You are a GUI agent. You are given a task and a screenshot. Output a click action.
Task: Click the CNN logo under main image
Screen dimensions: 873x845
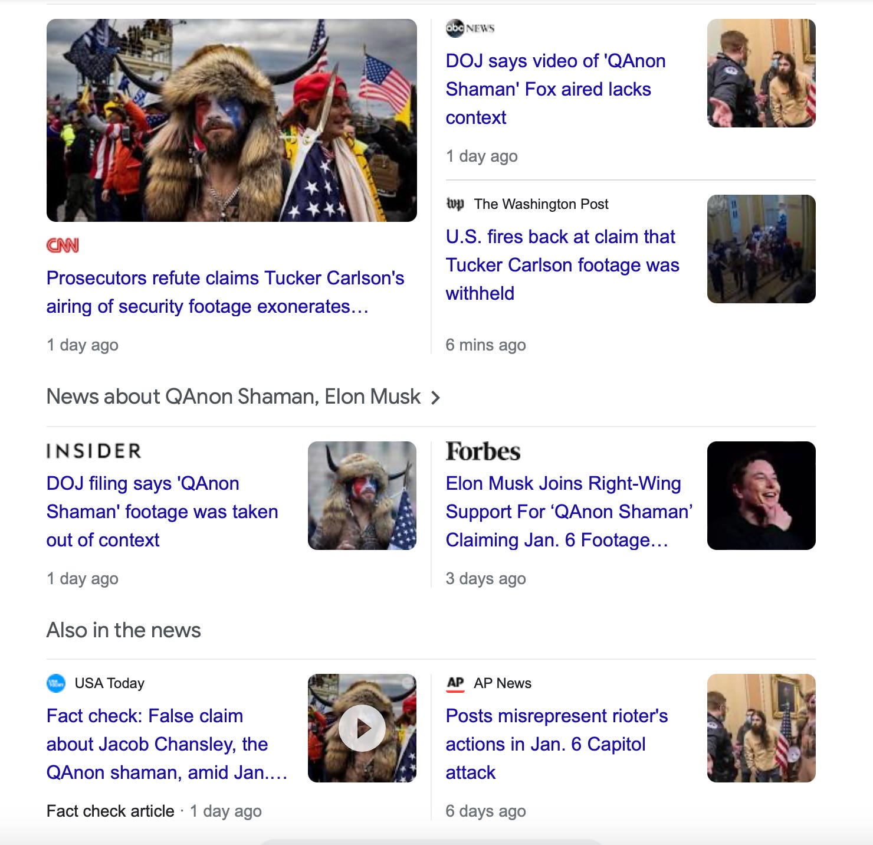pyautogui.click(x=63, y=245)
